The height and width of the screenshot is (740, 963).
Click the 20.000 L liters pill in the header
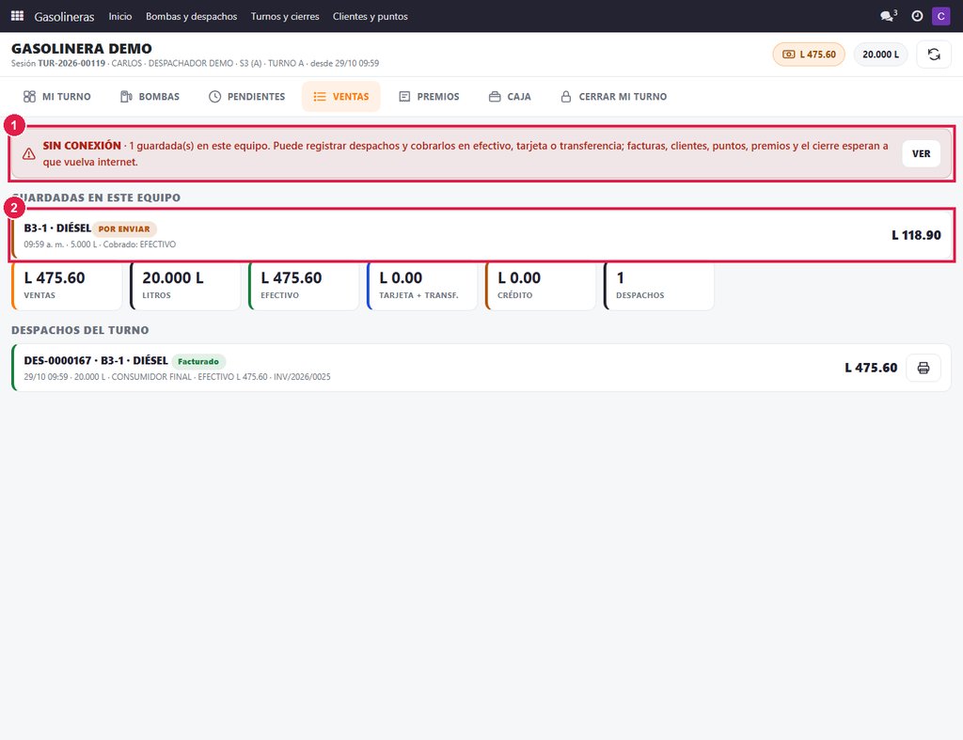pos(880,55)
